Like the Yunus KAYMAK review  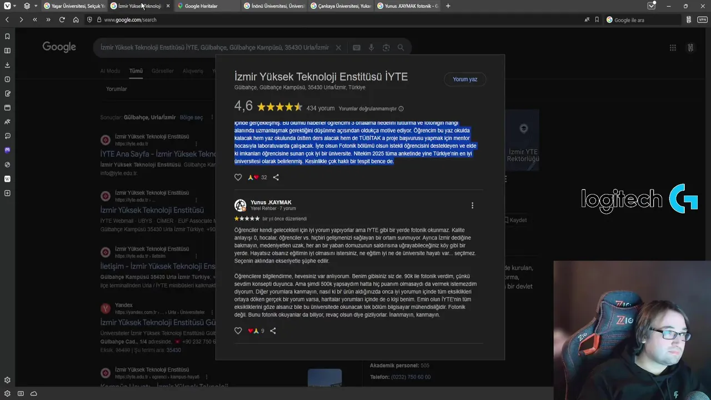(x=238, y=331)
